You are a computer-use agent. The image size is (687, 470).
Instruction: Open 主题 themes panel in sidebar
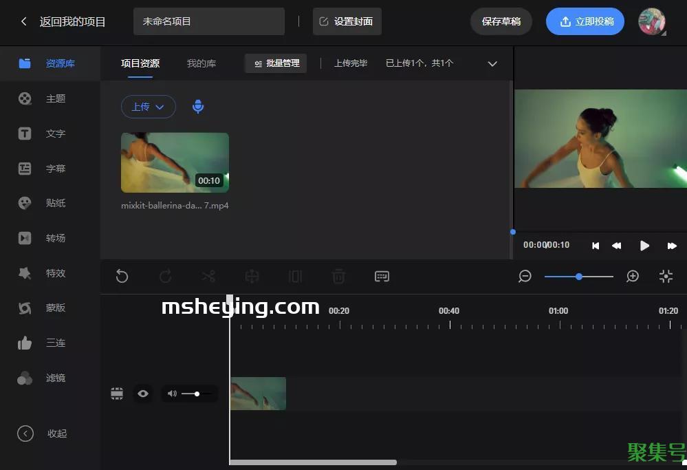(x=50, y=98)
